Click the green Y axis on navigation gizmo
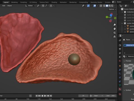134x101 pixels. (x=107, y=17)
